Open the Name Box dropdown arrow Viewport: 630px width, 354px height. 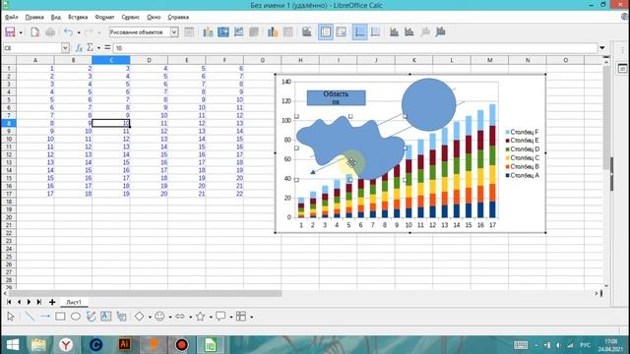[65, 48]
